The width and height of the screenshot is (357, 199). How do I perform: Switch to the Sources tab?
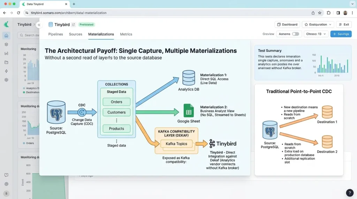[76, 34]
